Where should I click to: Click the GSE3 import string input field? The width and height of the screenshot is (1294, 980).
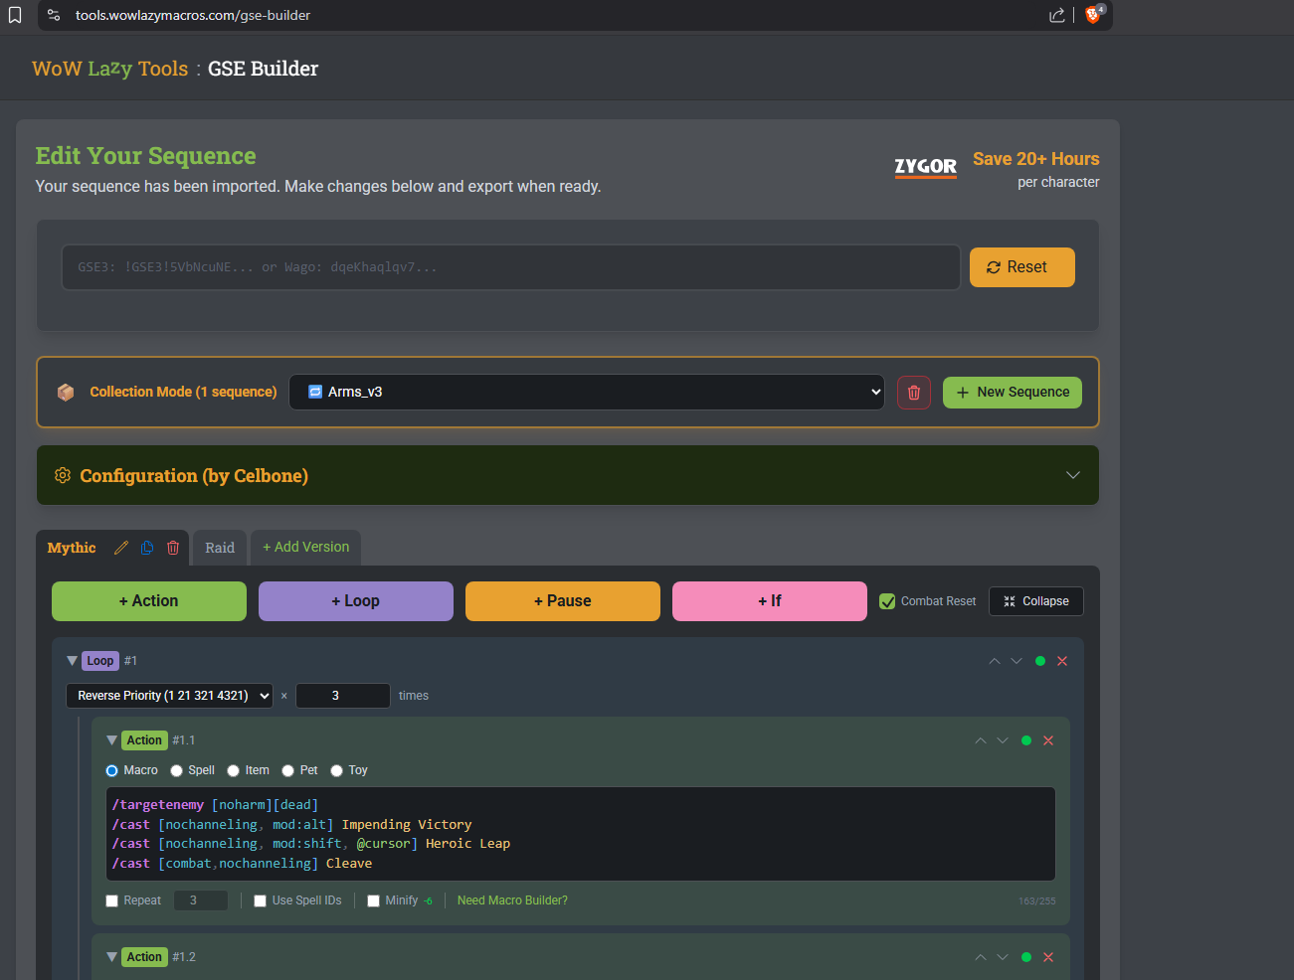[510, 267]
